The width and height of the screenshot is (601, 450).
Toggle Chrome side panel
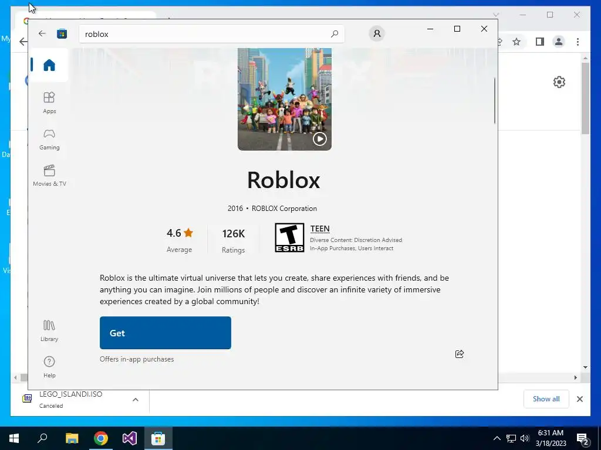(540, 42)
